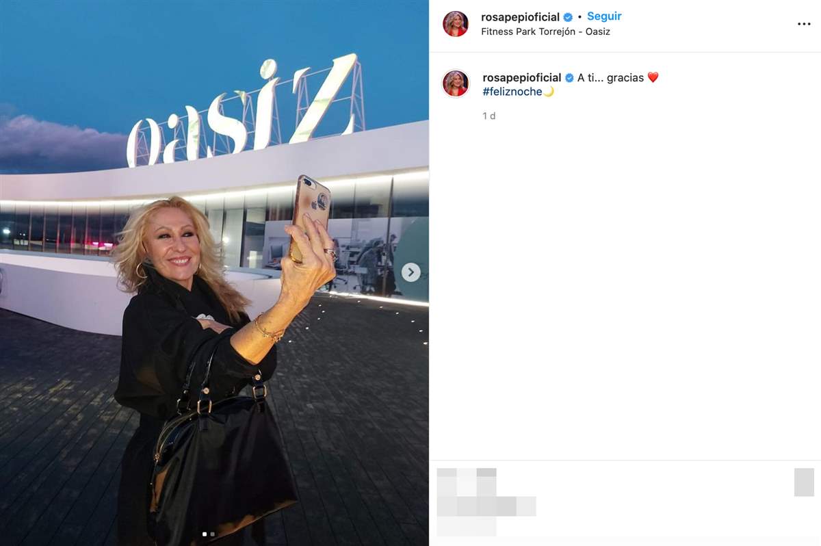Click the verified badge in caption
Image resolution: width=821 pixels, height=546 pixels.
coord(569,78)
